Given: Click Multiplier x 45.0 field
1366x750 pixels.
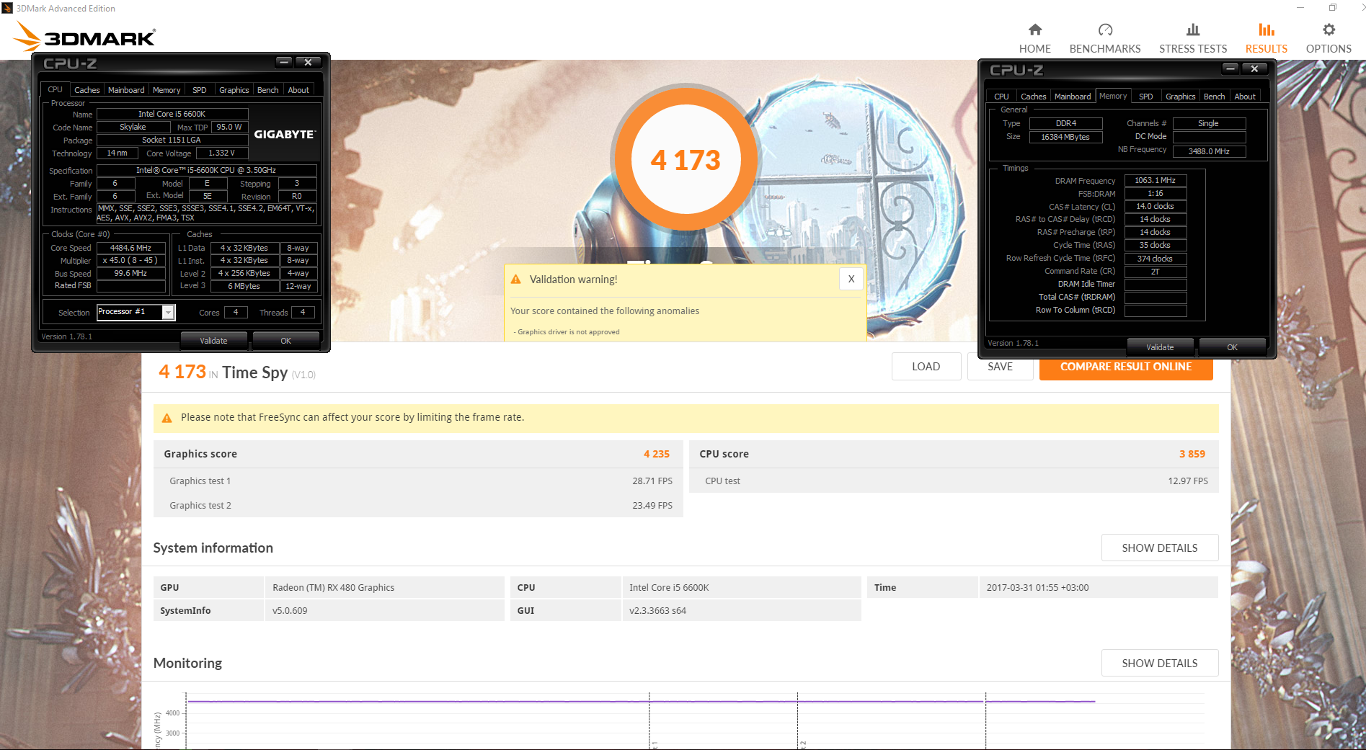Looking at the screenshot, I should pyautogui.click(x=131, y=261).
